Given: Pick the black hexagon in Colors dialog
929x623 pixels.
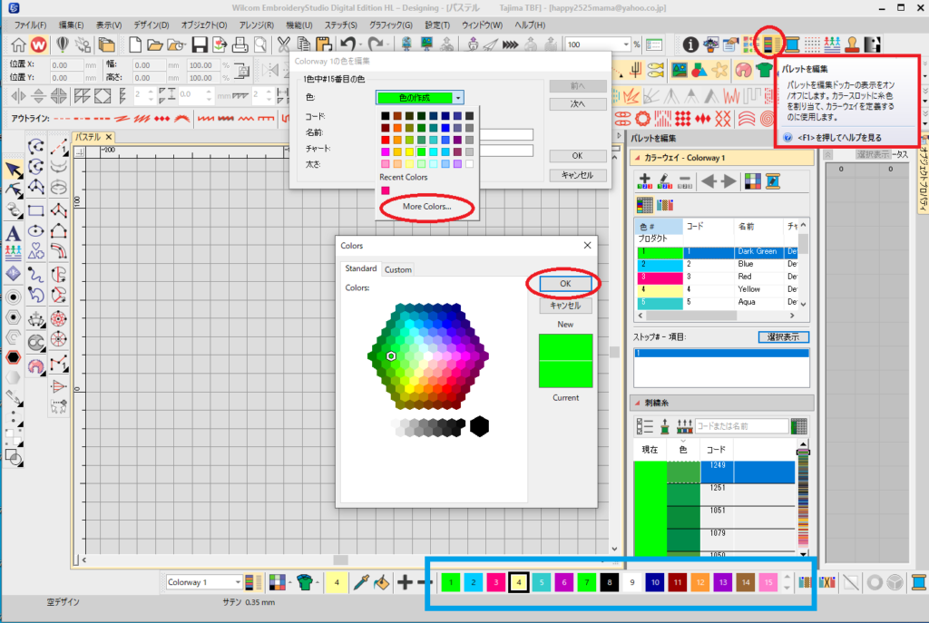Looking at the screenshot, I should point(479,426).
